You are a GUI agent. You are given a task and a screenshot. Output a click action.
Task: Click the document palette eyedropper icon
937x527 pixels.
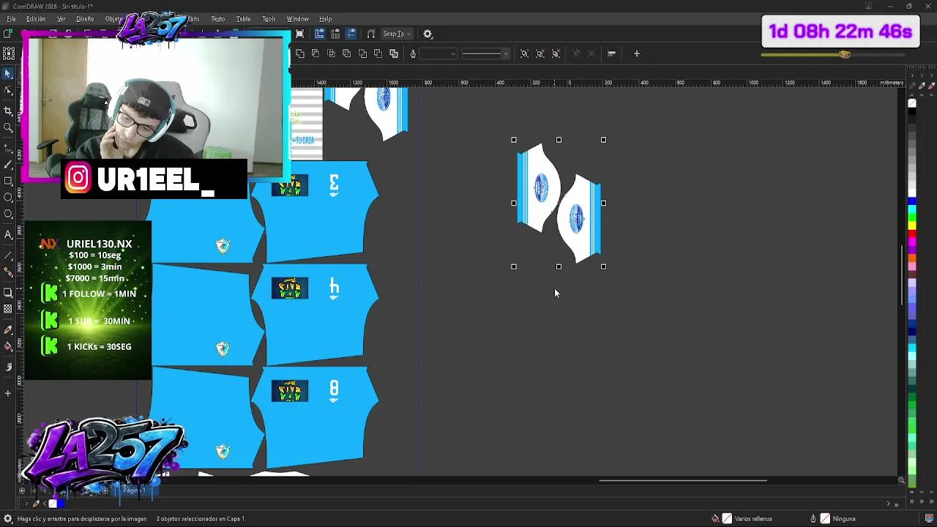(x=36, y=504)
